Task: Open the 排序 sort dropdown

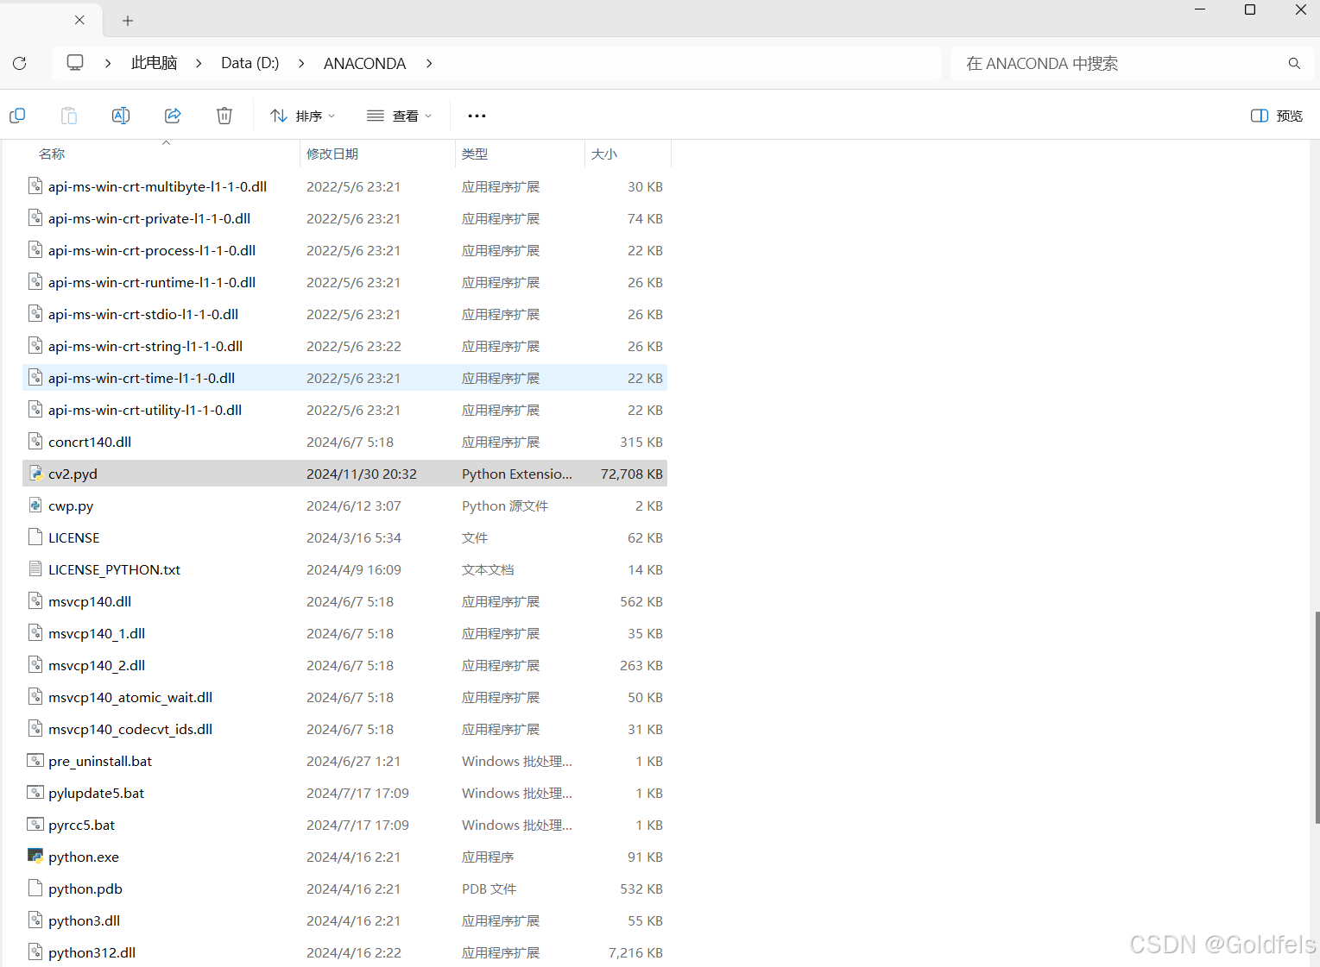Action: click(302, 115)
